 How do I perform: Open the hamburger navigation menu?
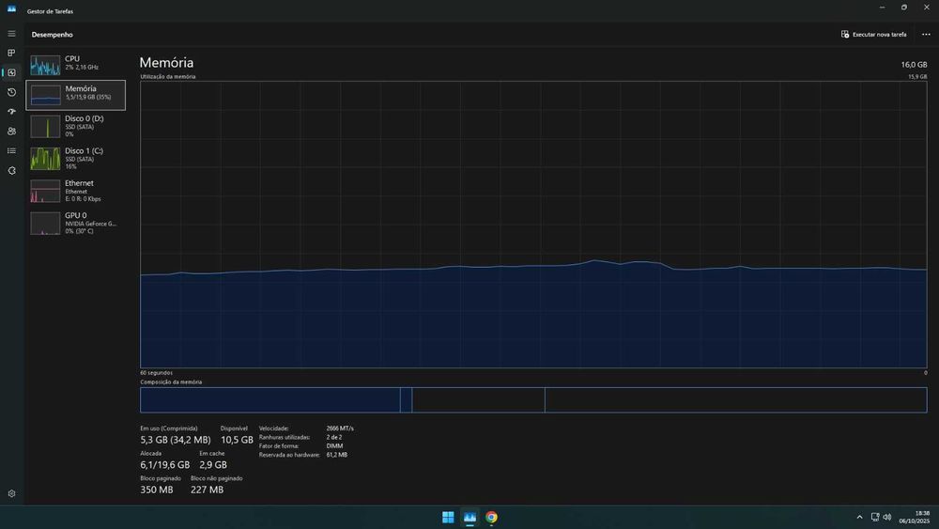[11, 34]
